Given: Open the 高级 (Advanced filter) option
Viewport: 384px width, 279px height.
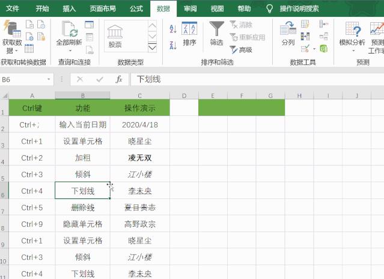Looking at the screenshot, I should [241, 50].
